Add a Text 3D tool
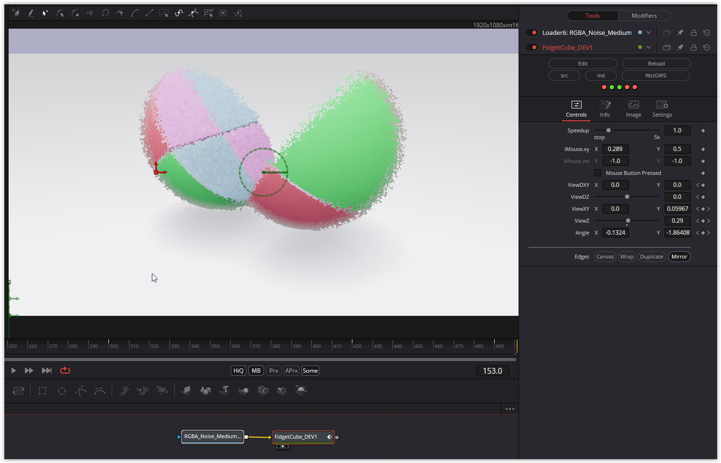 click(224, 391)
